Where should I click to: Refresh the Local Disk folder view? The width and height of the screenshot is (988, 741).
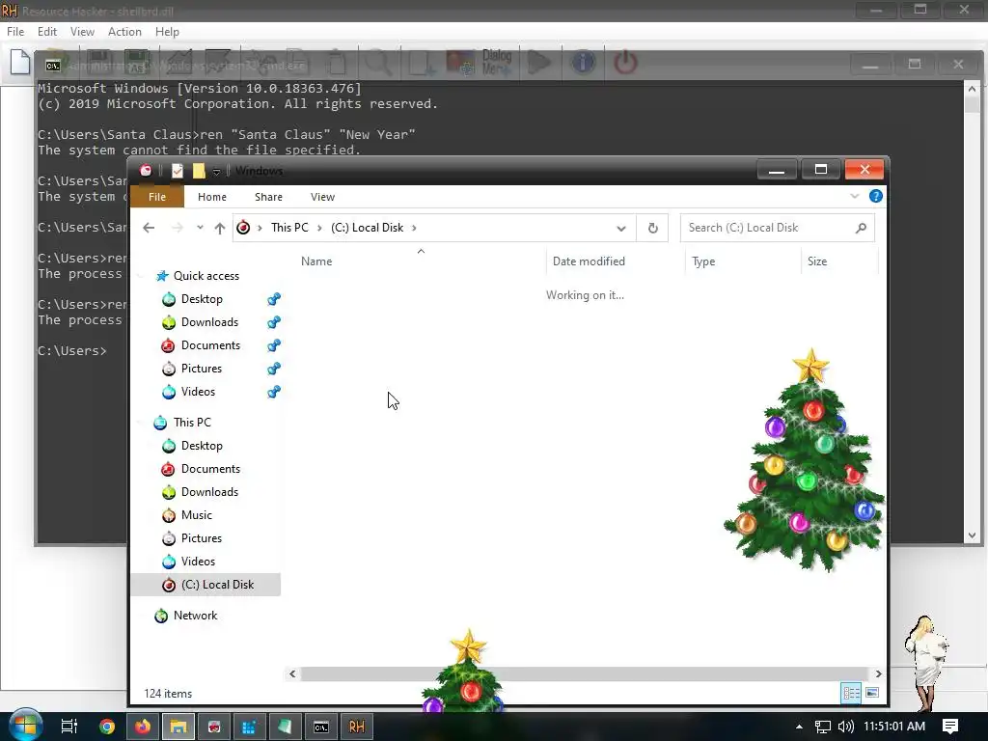(x=653, y=228)
